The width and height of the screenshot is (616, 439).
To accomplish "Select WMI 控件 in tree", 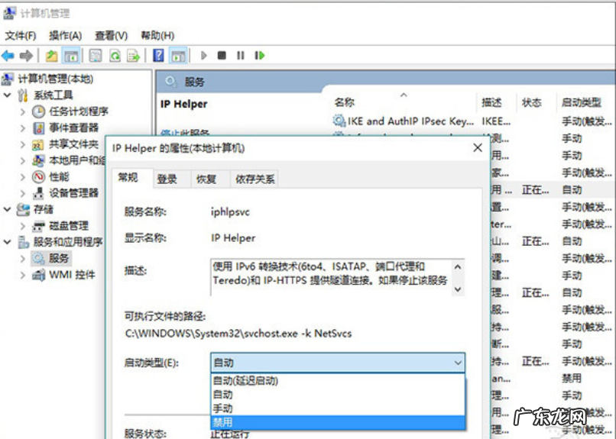I will 72,275.
